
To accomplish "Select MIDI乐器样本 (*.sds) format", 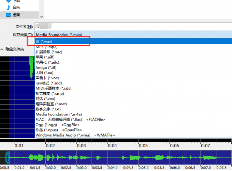I will [x=133, y=88].
